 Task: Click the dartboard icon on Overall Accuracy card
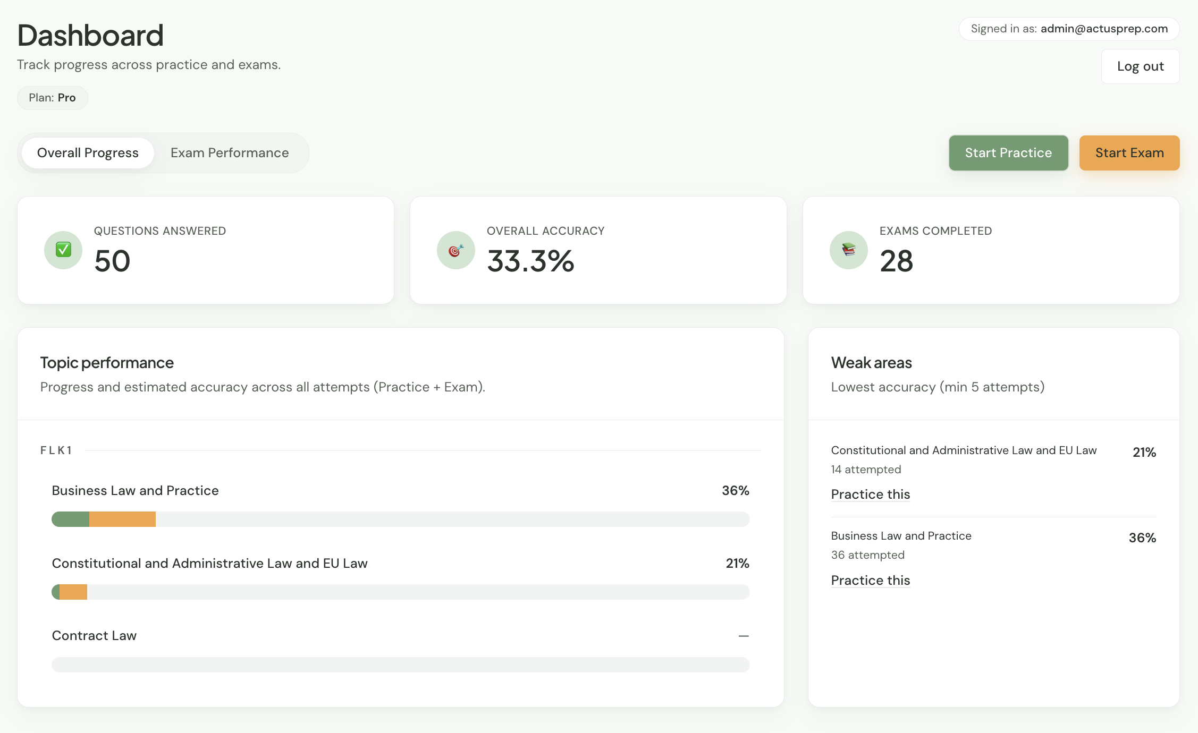tap(455, 250)
